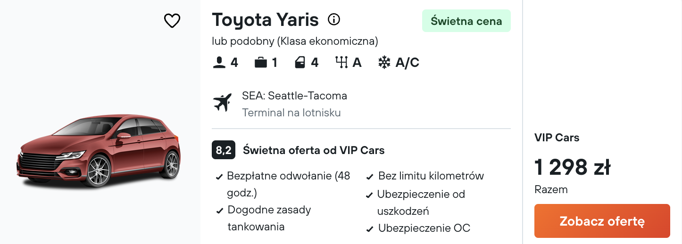This screenshot has width=682, height=244.
Task: Click the Świetna cena price badge
Action: [x=466, y=21]
